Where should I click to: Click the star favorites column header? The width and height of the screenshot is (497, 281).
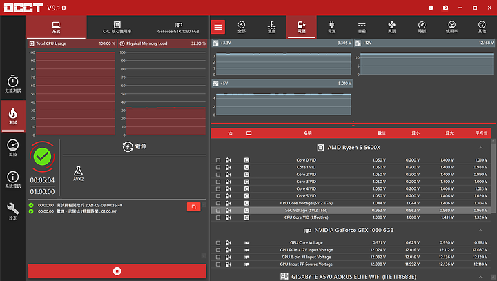(x=231, y=133)
